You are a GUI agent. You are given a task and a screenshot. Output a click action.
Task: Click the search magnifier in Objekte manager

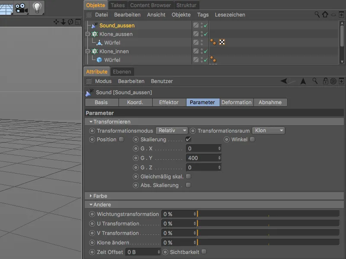[x=317, y=15]
